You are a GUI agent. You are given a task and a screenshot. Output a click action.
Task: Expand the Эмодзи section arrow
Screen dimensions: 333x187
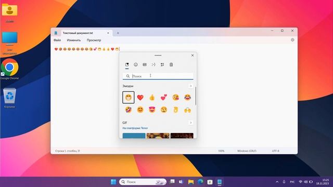pos(190,86)
